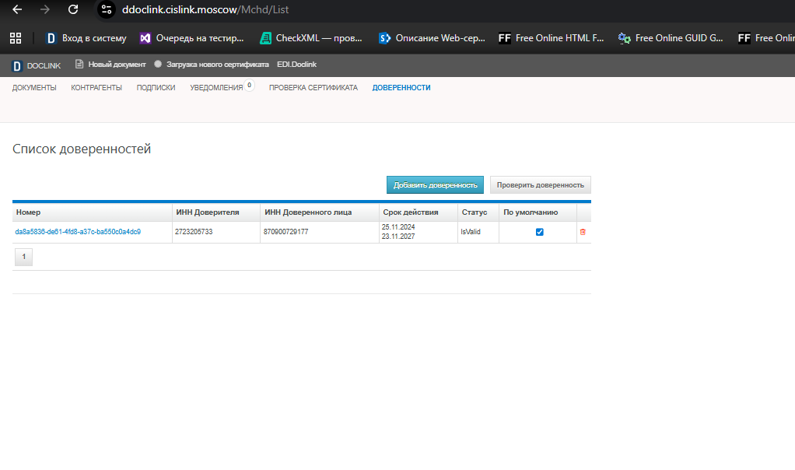
Task: Open ПРОВЕРКА СЕРТИФИКАТА tab
Action: click(313, 88)
